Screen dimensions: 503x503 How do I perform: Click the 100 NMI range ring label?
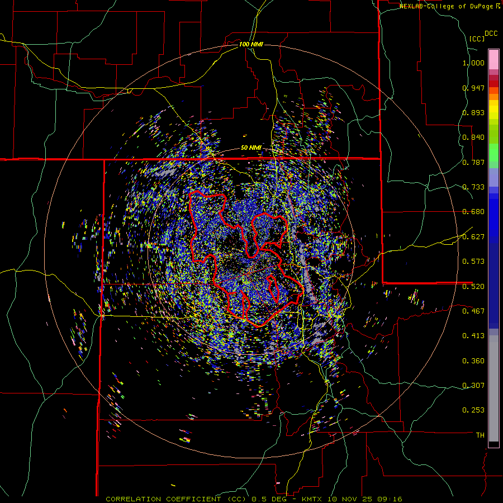tap(251, 44)
